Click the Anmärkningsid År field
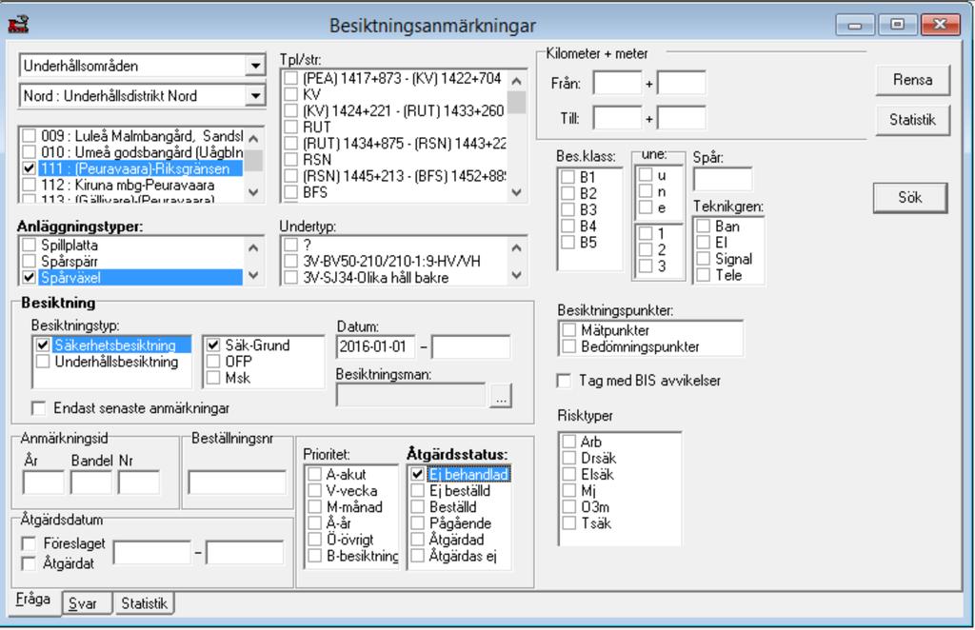This screenshot has width=975, height=630. click(43, 482)
